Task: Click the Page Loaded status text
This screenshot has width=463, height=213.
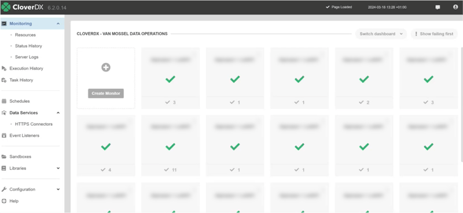Action: (x=341, y=7)
